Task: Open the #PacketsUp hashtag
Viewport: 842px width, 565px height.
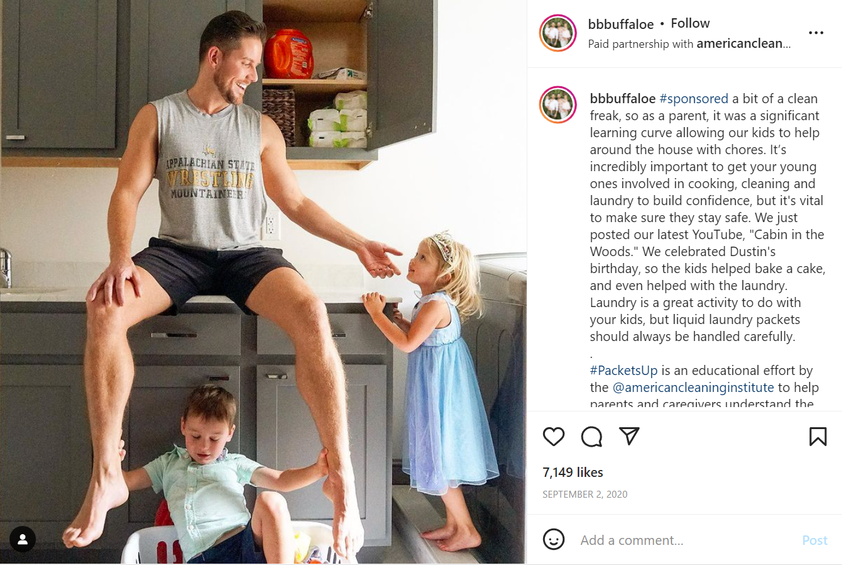Action: click(624, 371)
